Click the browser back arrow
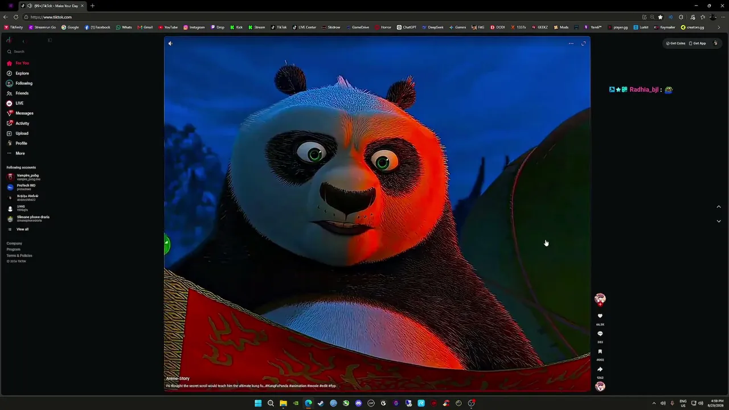The width and height of the screenshot is (729, 410). pos(6,17)
